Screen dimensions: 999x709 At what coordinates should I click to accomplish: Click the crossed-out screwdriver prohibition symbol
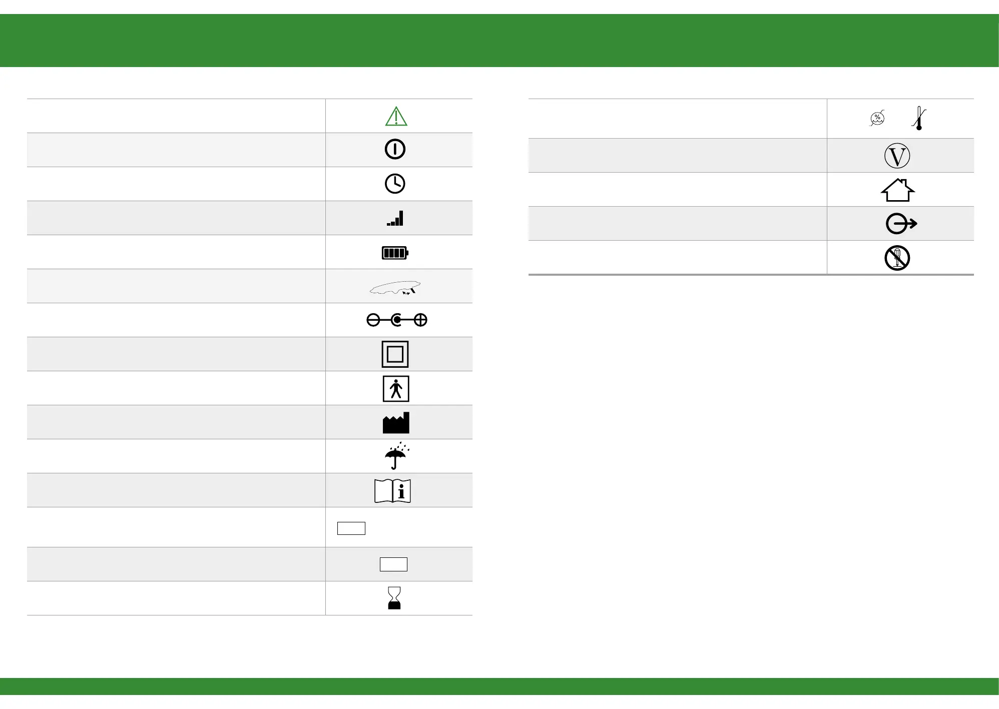click(897, 258)
